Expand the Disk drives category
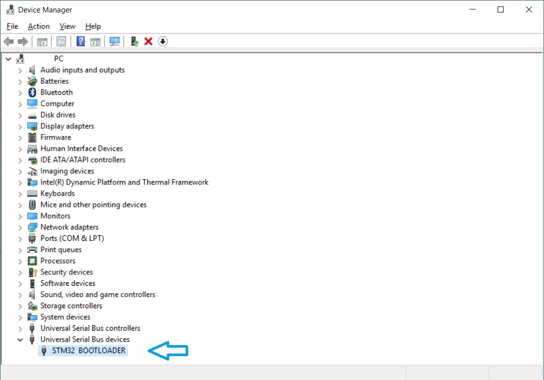544x380 pixels. (20, 115)
